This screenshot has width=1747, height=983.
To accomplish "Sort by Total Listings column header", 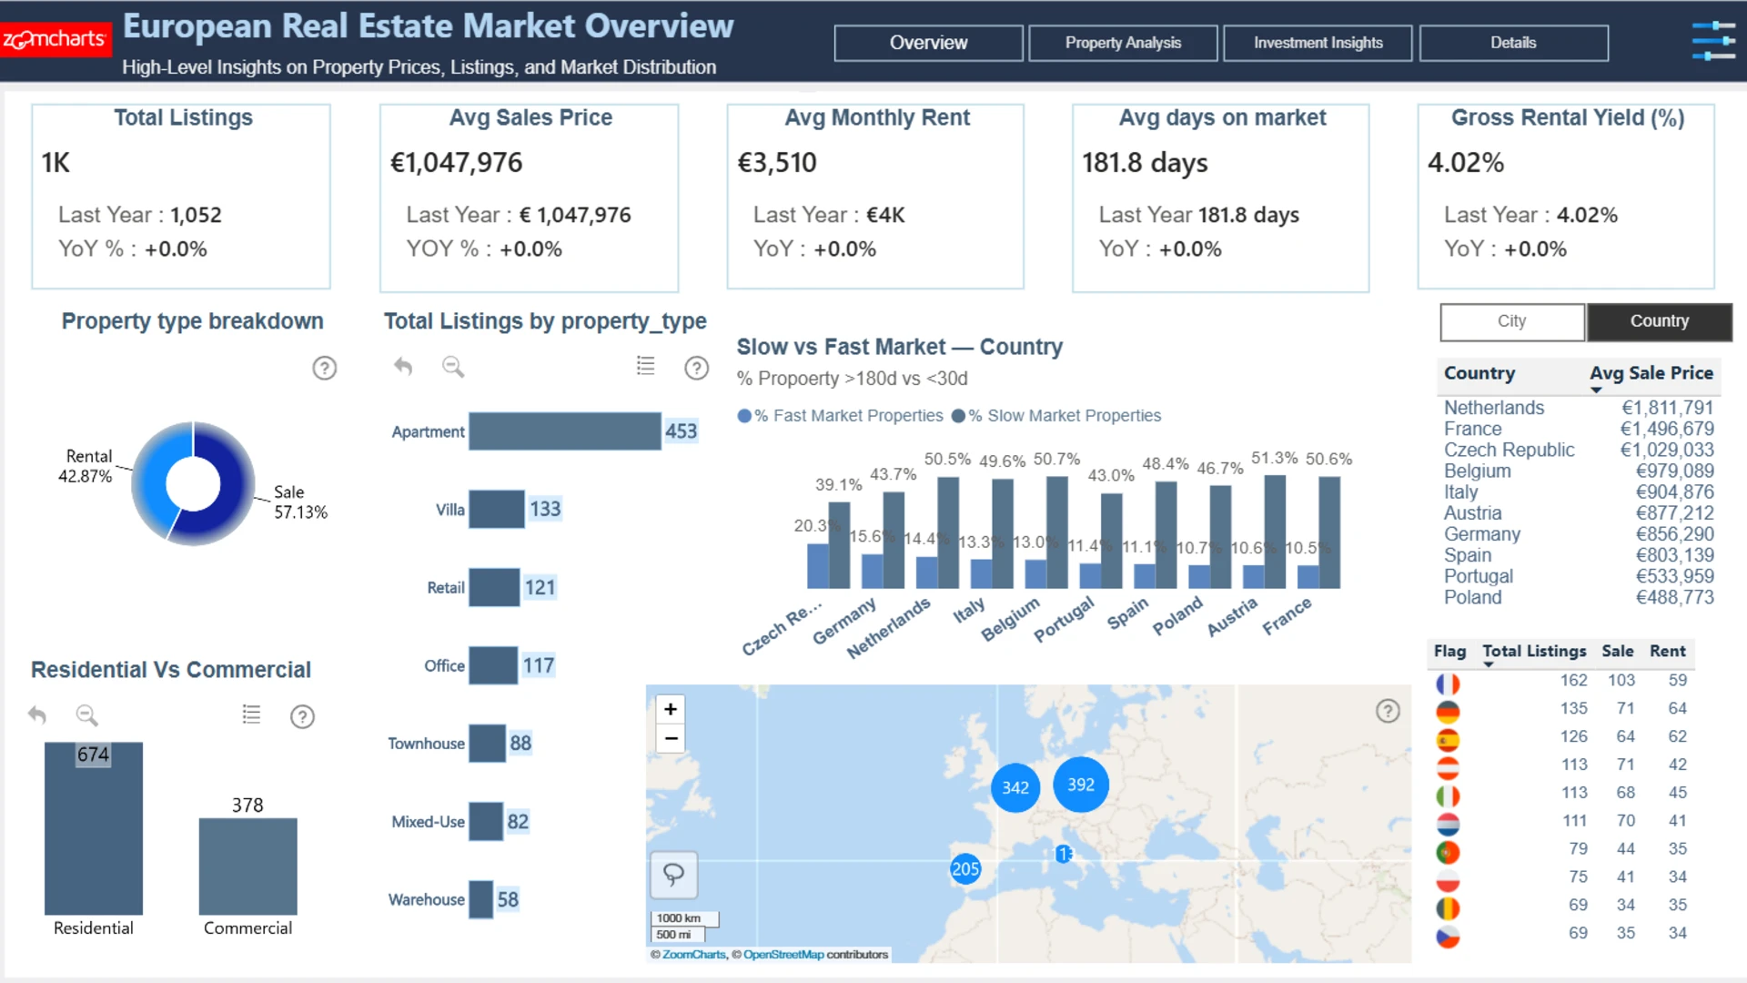I will tap(1533, 651).
